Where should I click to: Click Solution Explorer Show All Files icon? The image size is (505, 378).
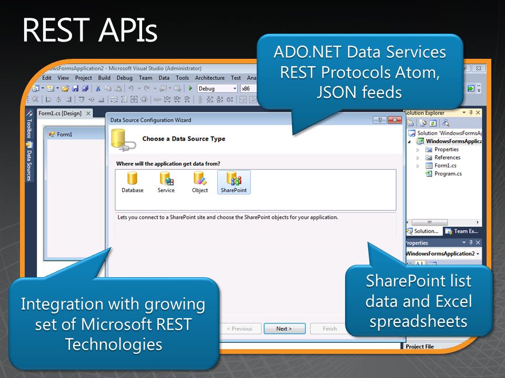(423, 123)
